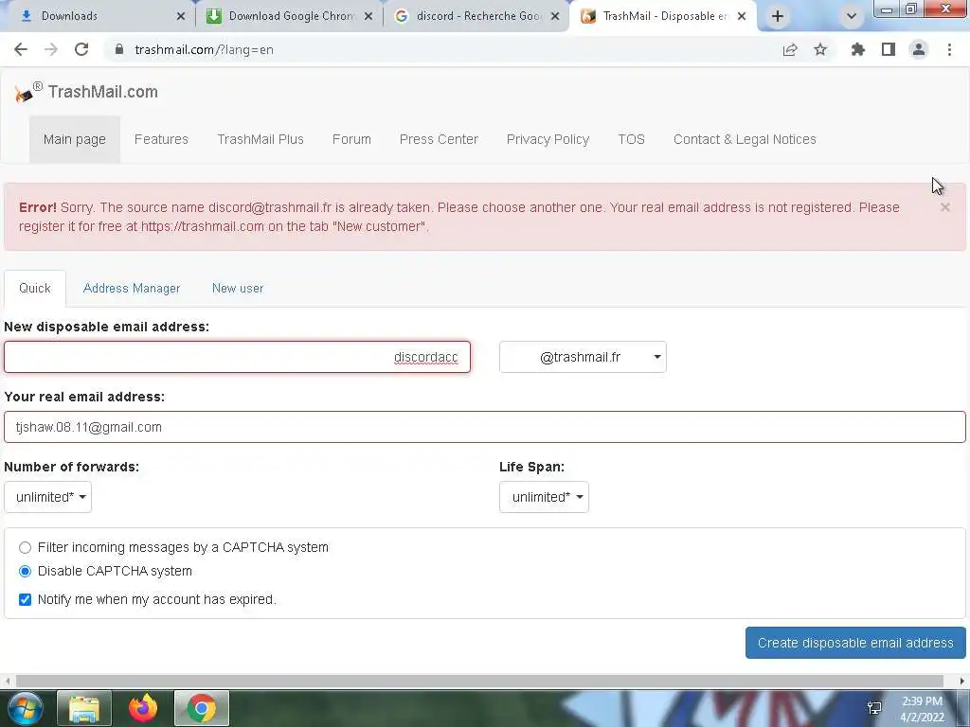Click the horizontal page scrollbar
Image resolution: width=970 pixels, height=727 pixels.
pos(479,681)
